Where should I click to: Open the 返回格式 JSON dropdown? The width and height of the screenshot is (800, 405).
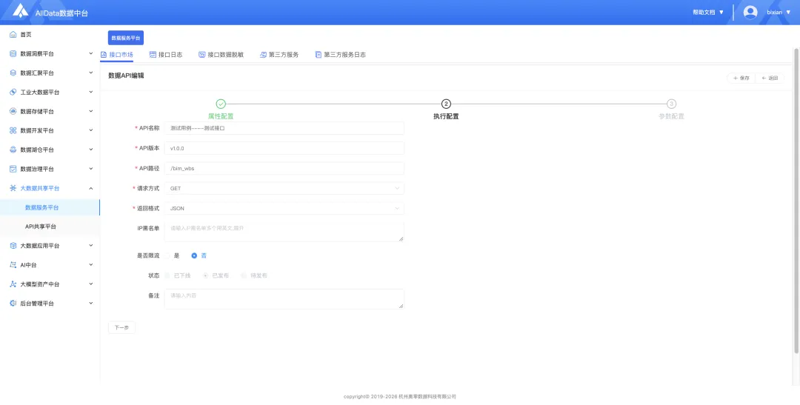coord(284,209)
